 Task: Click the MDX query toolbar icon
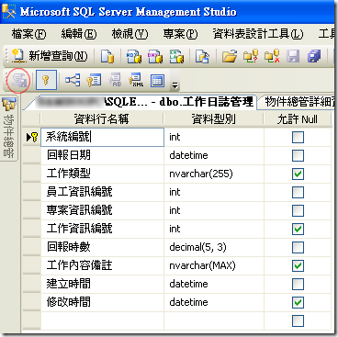tap(134, 56)
